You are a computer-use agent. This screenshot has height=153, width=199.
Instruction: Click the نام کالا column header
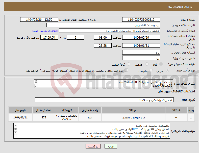click(x=133, y=110)
